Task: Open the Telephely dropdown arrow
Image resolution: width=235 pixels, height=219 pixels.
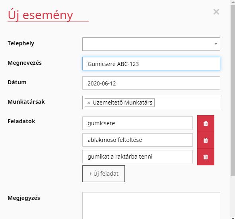Action: pos(216,44)
